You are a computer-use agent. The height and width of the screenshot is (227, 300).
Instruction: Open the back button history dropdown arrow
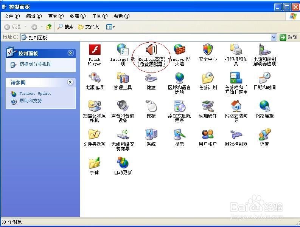click(x=25, y=27)
